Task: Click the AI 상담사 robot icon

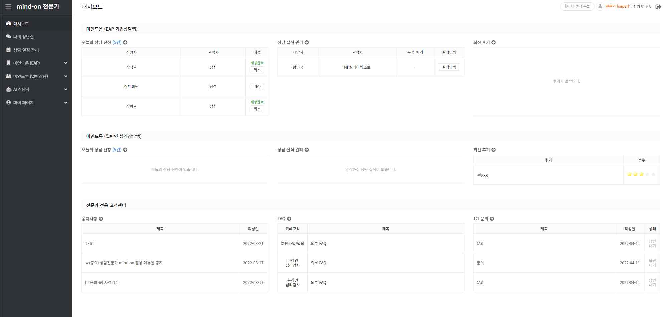Action: tap(9, 89)
